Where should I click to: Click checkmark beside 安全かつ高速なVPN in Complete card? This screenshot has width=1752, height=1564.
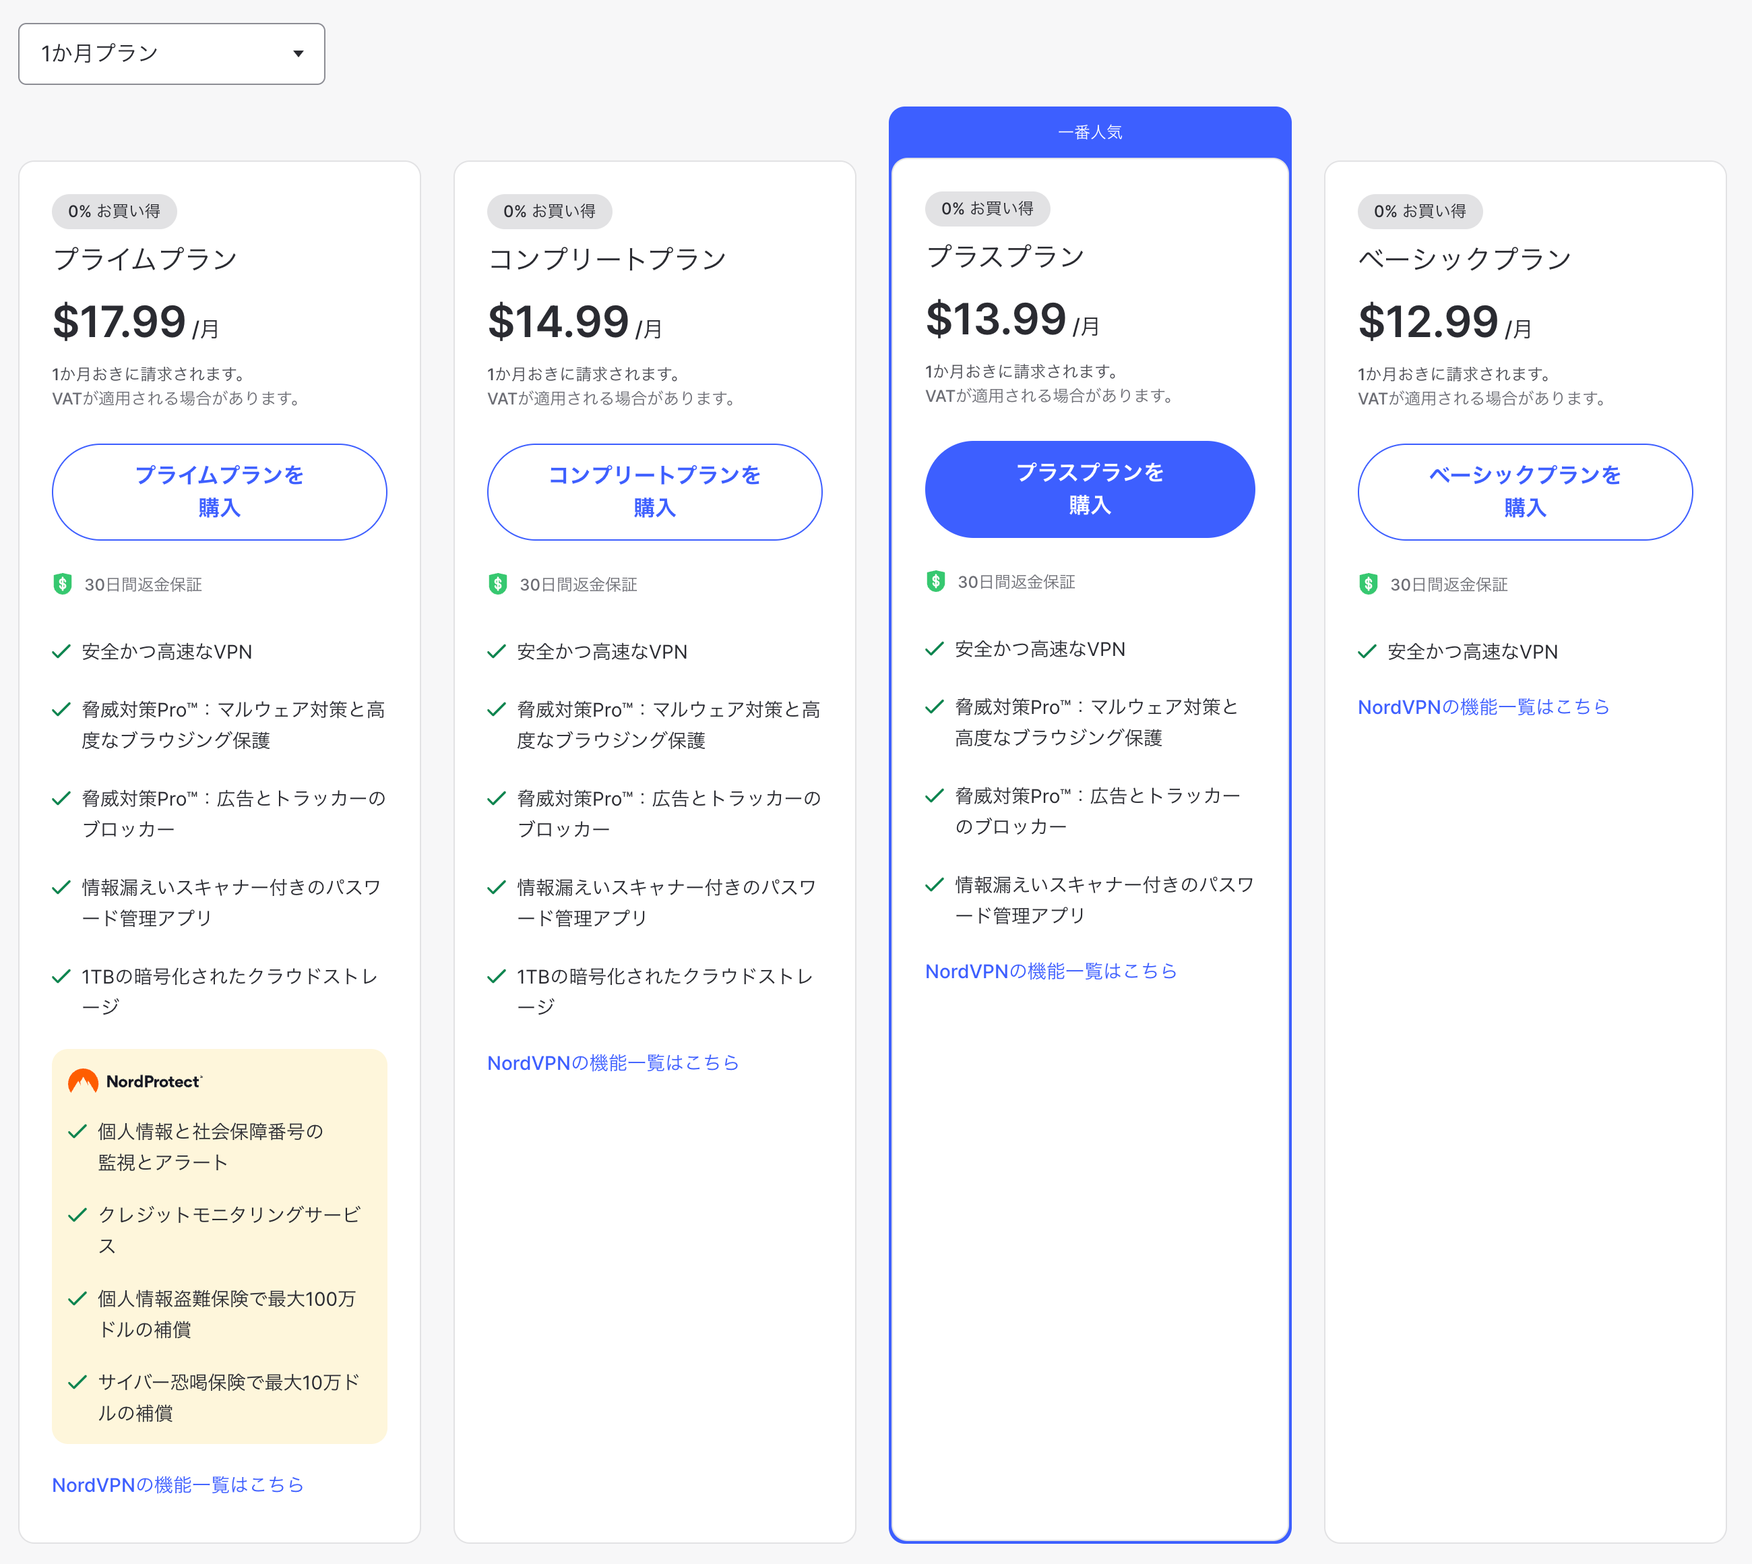497,651
